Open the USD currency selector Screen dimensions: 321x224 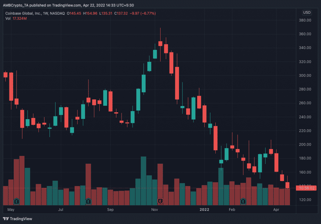[x=307, y=13]
